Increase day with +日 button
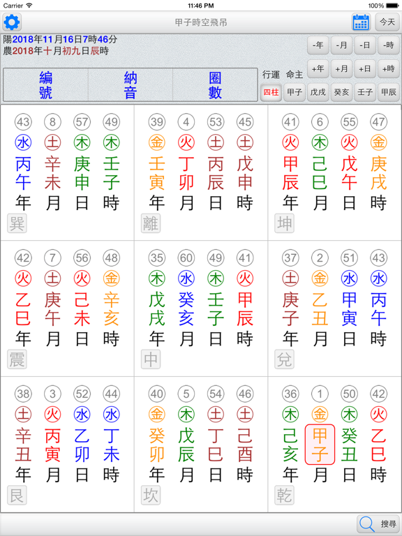The width and height of the screenshot is (402, 536). [x=365, y=68]
